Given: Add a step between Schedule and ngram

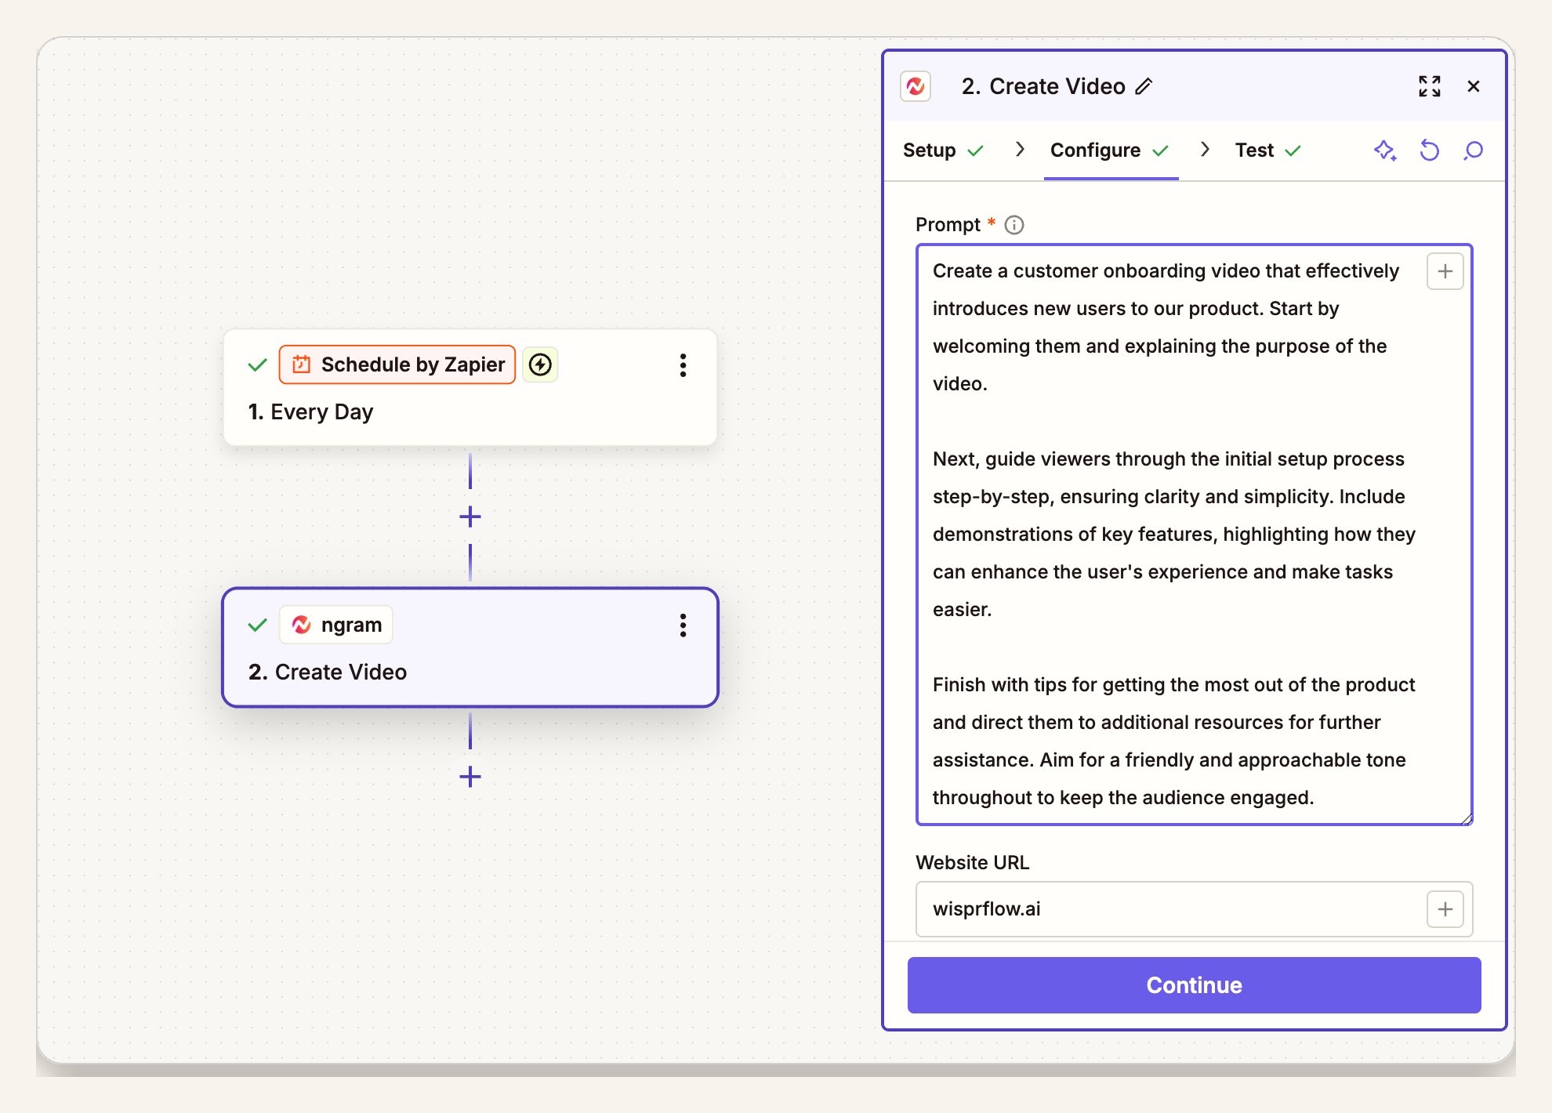Looking at the screenshot, I should (470, 517).
